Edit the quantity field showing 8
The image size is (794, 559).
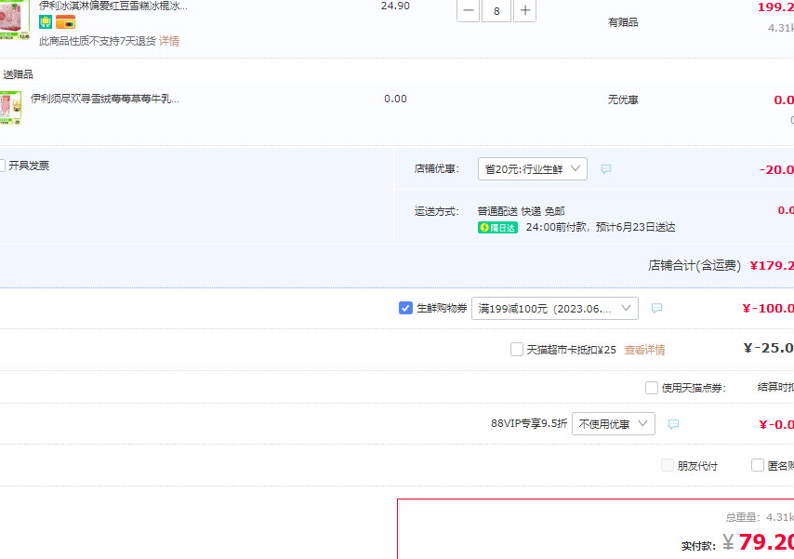tap(496, 10)
